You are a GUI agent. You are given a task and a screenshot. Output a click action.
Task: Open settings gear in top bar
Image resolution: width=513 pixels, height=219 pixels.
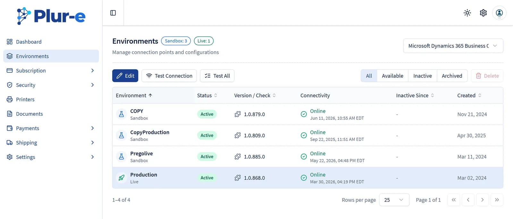pyautogui.click(x=483, y=13)
